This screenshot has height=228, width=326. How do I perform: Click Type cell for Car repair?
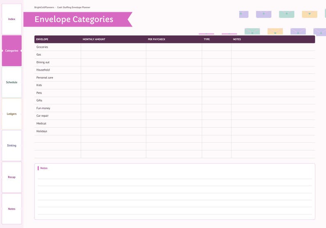click(216, 116)
